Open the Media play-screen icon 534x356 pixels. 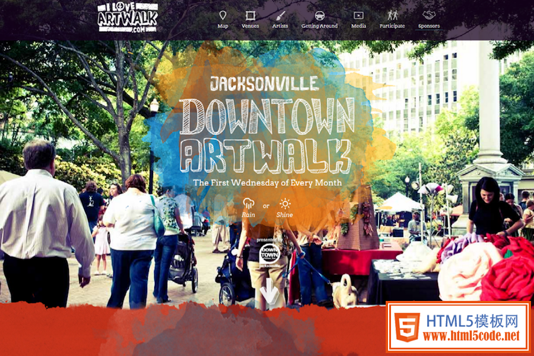pyautogui.click(x=358, y=15)
